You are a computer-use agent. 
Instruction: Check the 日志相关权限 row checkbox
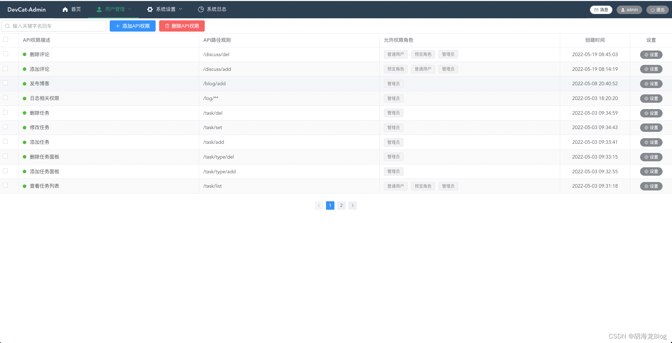coord(6,97)
